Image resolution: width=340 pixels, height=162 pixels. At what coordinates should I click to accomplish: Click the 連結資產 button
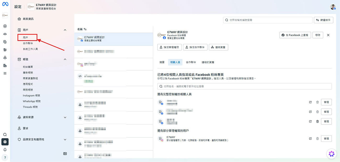(218, 47)
